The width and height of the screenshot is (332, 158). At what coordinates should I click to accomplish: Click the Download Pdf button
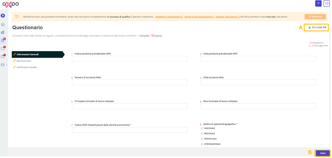316,27
